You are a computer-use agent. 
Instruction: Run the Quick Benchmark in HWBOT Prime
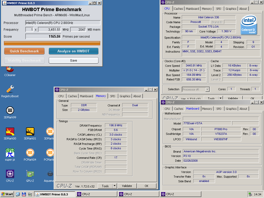pyautogui.click(x=24, y=51)
